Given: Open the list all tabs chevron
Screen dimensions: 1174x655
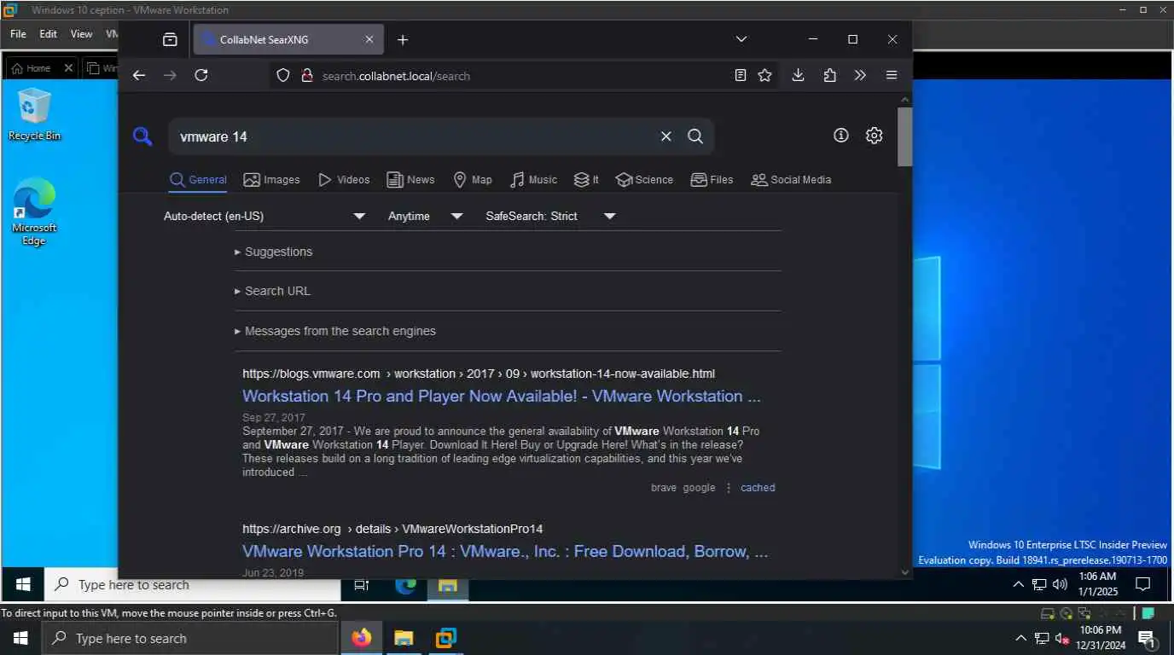Looking at the screenshot, I should click(741, 39).
